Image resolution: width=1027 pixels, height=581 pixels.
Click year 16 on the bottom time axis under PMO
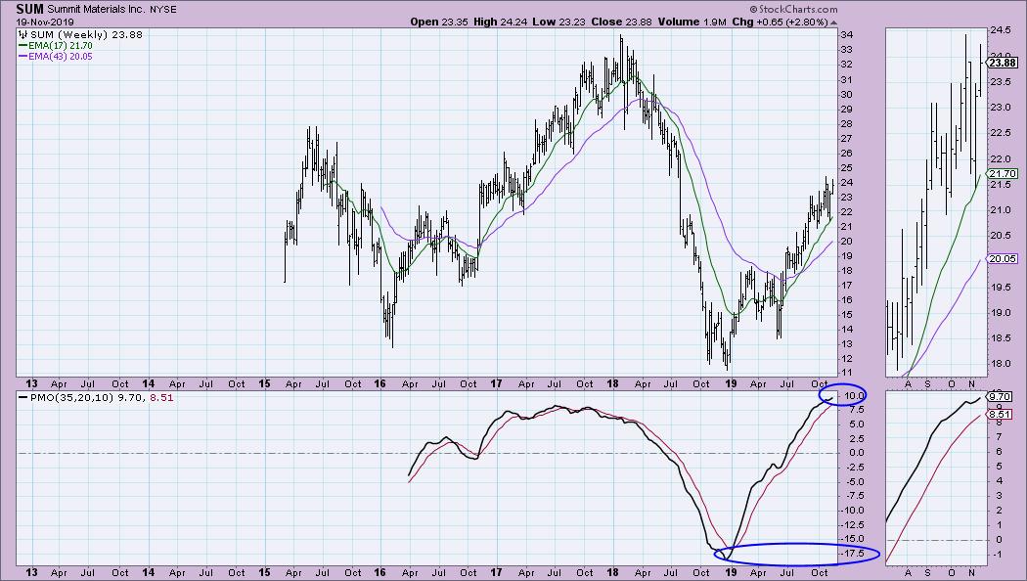(x=380, y=572)
